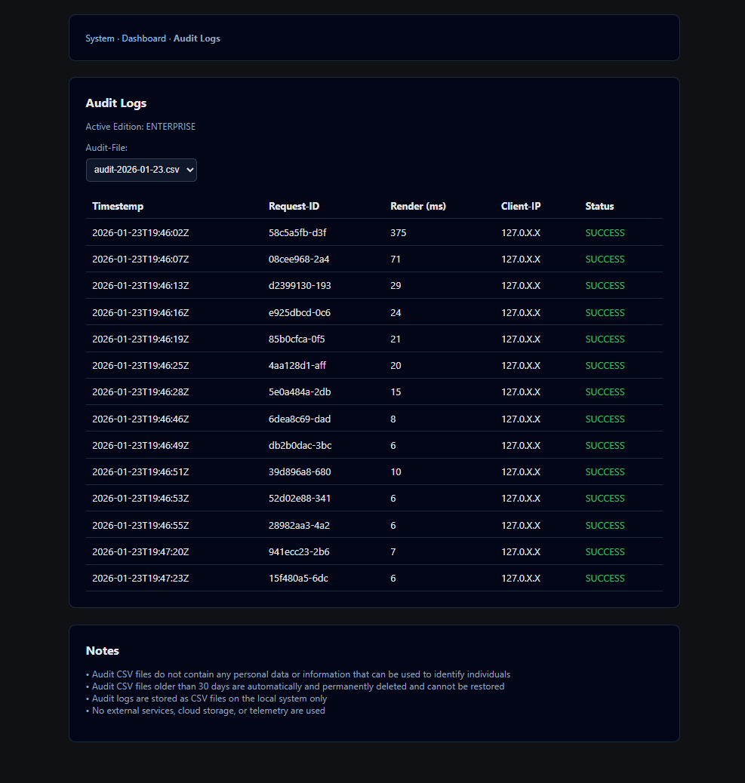Viewport: 745px width, 783px height.
Task: Select the ENTERPRISE edition label
Action: coord(171,126)
